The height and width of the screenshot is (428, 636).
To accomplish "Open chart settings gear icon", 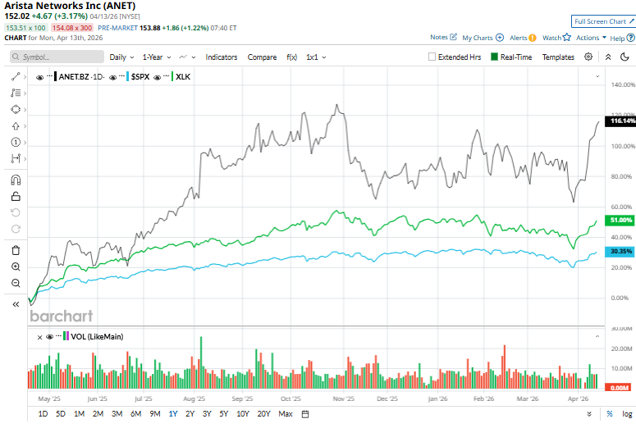I will [588, 57].
